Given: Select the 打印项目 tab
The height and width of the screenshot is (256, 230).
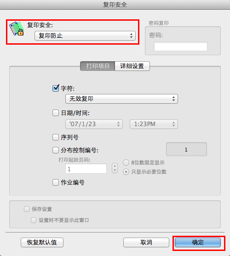Looking at the screenshot, I should point(98,66).
